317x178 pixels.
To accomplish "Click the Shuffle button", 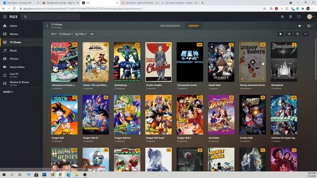I will [x=289, y=34].
